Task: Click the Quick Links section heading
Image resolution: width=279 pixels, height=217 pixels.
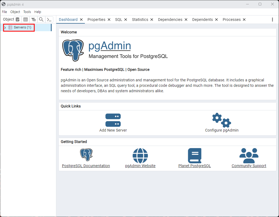Action: tap(71, 106)
